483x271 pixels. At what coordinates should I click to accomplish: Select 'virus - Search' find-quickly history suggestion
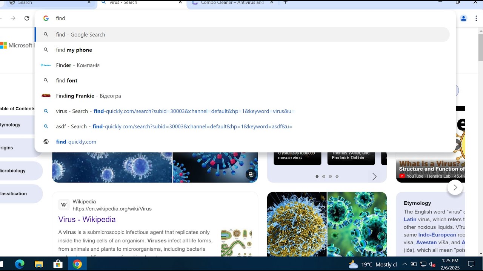(242, 111)
